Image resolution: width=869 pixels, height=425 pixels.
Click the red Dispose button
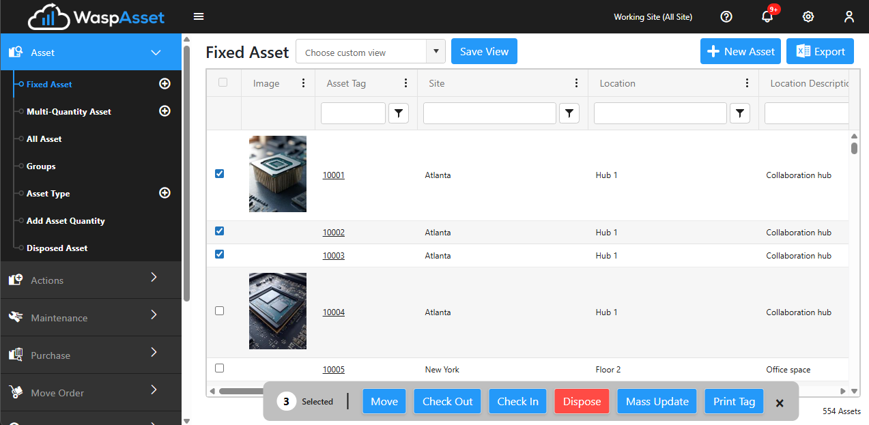click(x=582, y=401)
